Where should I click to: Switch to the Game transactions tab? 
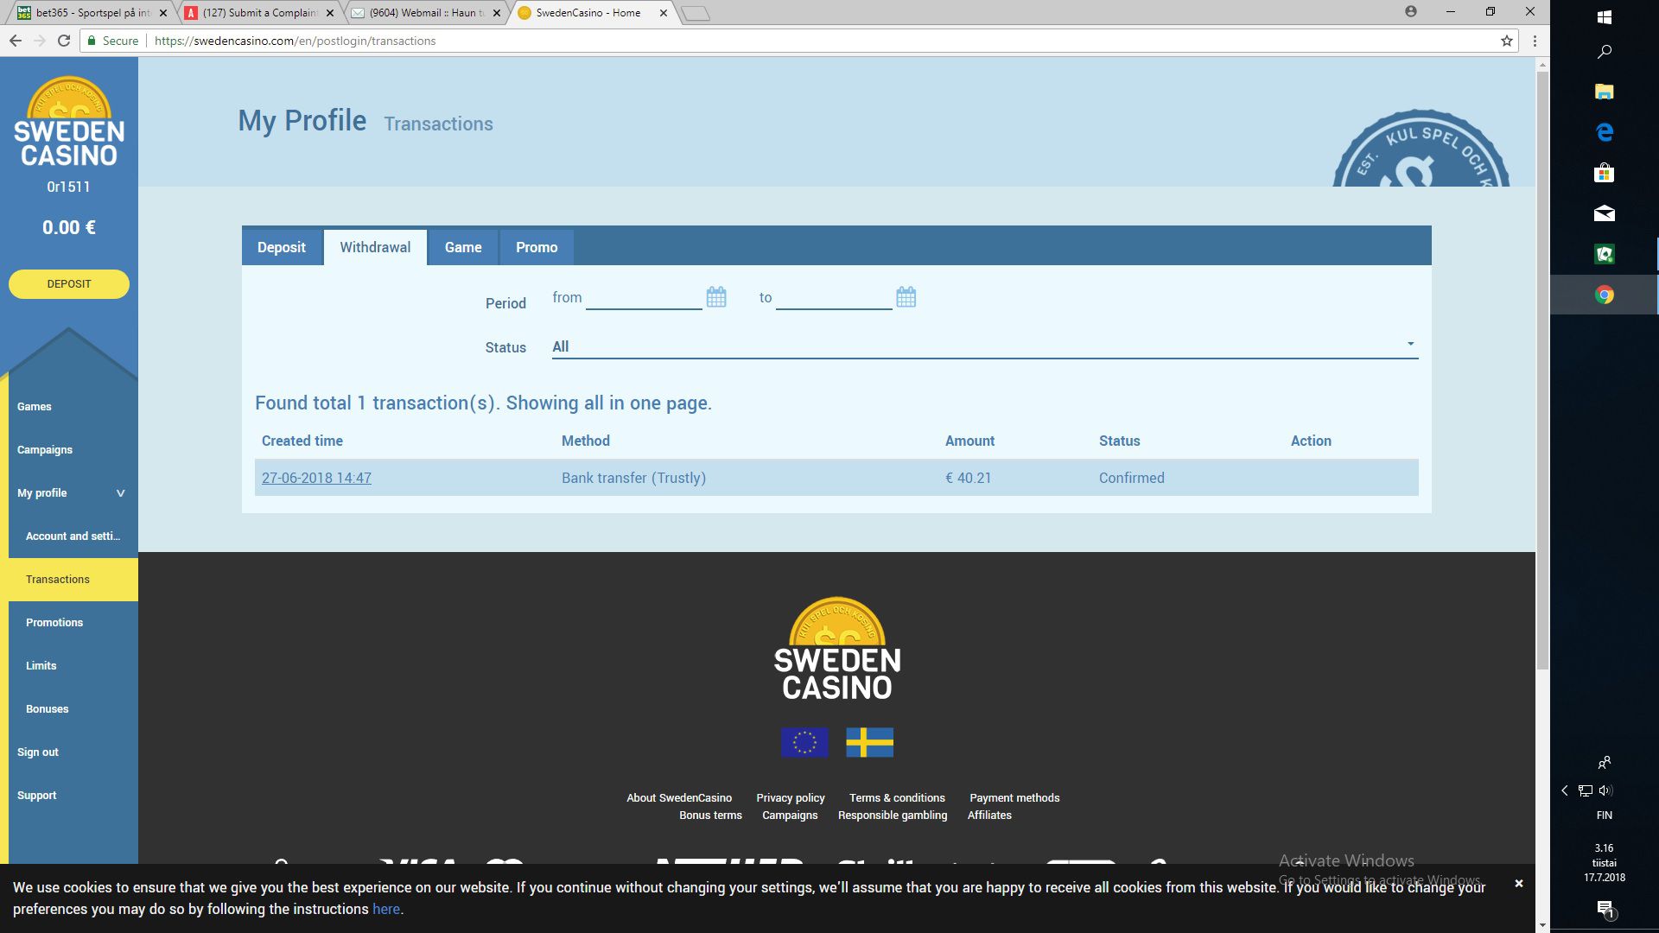pyautogui.click(x=463, y=247)
